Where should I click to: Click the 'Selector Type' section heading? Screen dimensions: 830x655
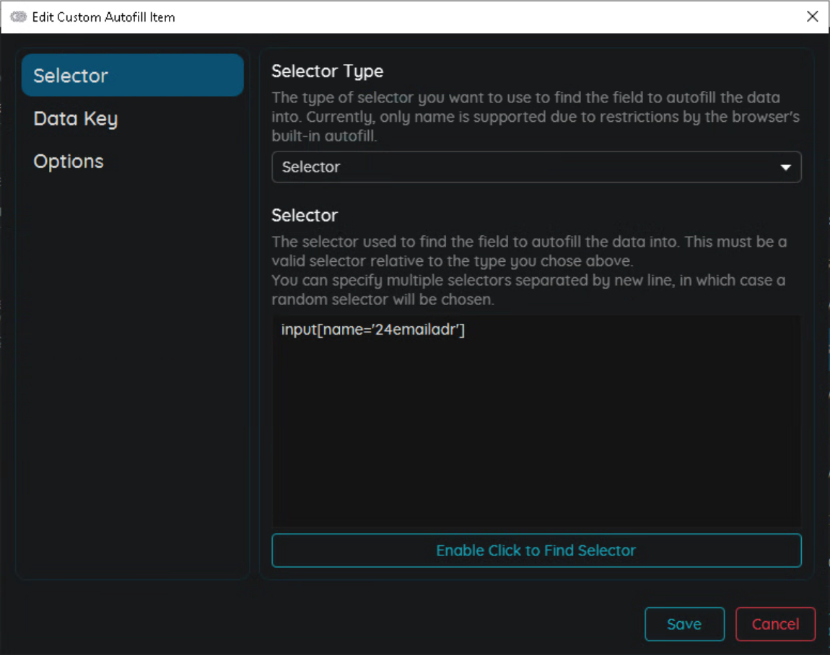click(x=327, y=71)
